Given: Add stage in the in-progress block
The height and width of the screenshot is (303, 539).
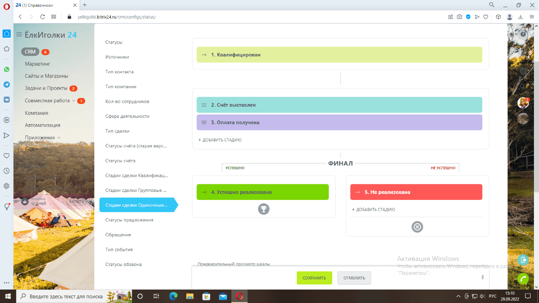Looking at the screenshot, I should (220, 140).
